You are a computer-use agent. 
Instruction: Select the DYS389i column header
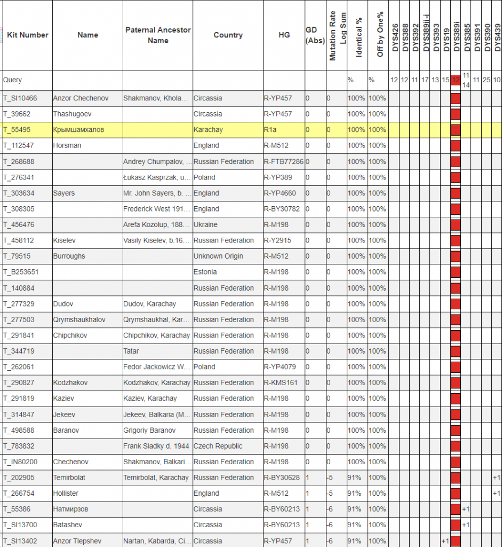[456, 35]
